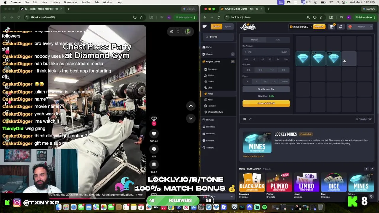
Task: Open Wi-Fi status in the macOS menu bar
Action: click(x=331, y=2)
